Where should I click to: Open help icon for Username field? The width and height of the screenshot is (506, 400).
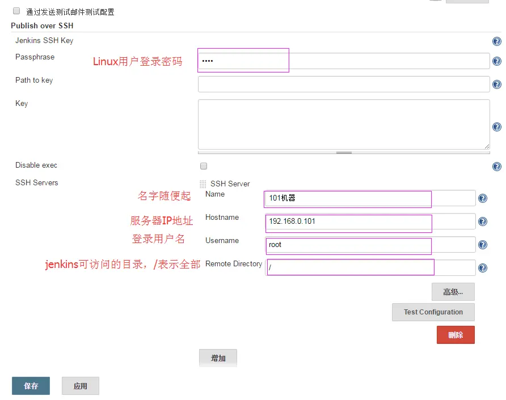(482, 245)
